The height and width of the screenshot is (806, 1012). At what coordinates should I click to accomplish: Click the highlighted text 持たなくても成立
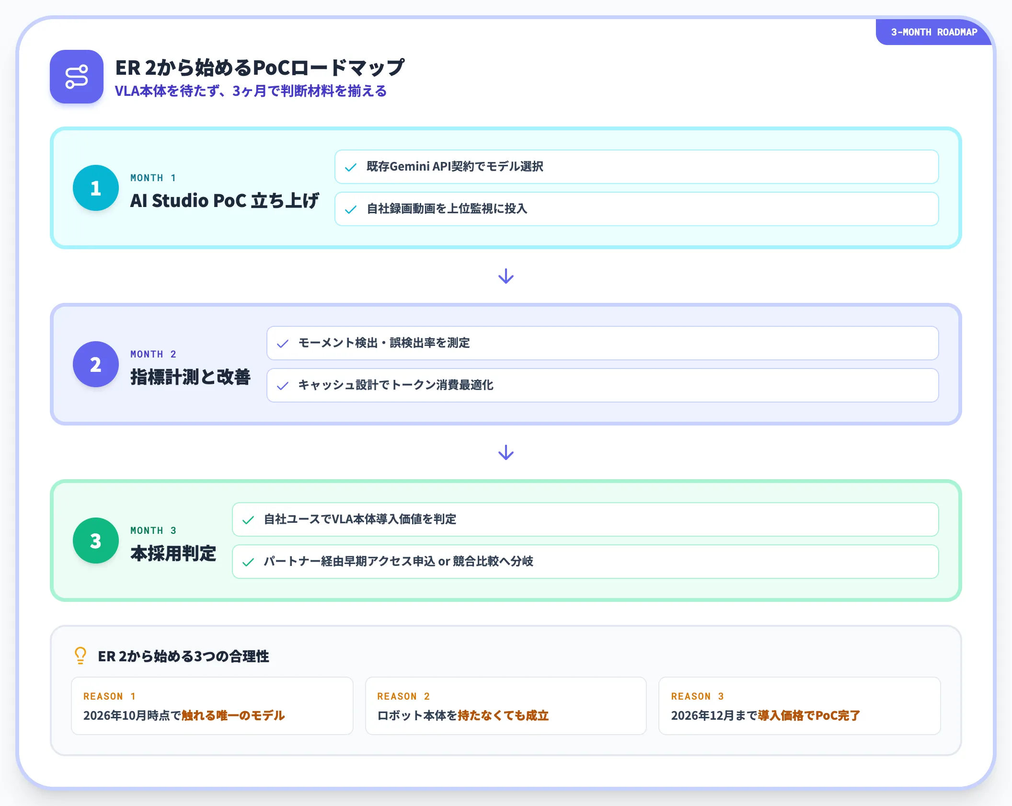tap(503, 715)
